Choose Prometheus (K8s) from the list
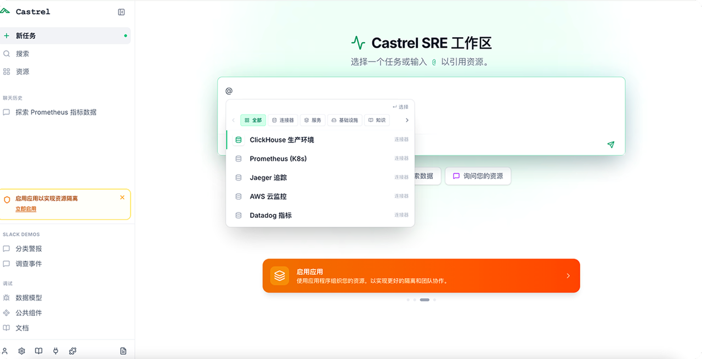The width and height of the screenshot is (702, 359). 320,159
